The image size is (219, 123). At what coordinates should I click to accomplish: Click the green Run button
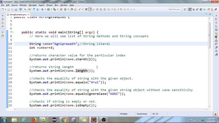[x=48, y=9]
